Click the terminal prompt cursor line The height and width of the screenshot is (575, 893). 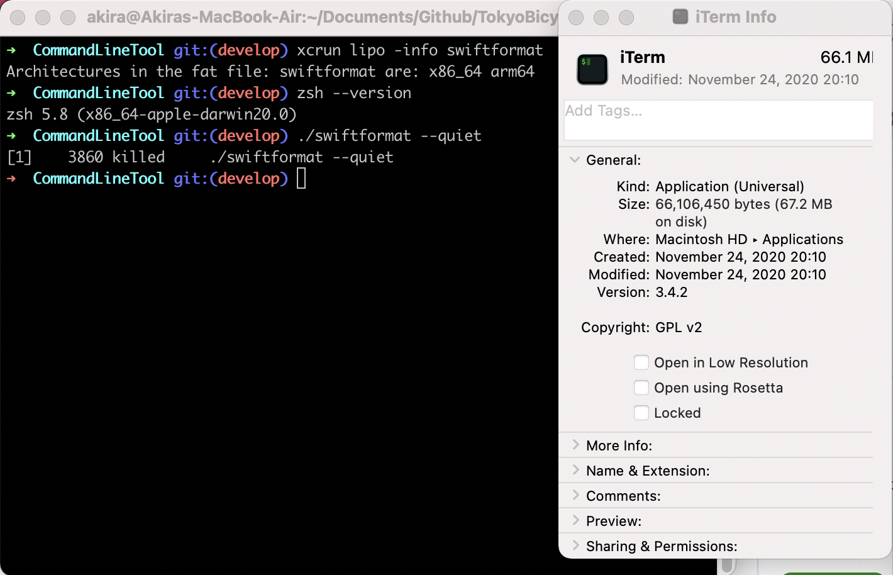click(x=301, y=179)
